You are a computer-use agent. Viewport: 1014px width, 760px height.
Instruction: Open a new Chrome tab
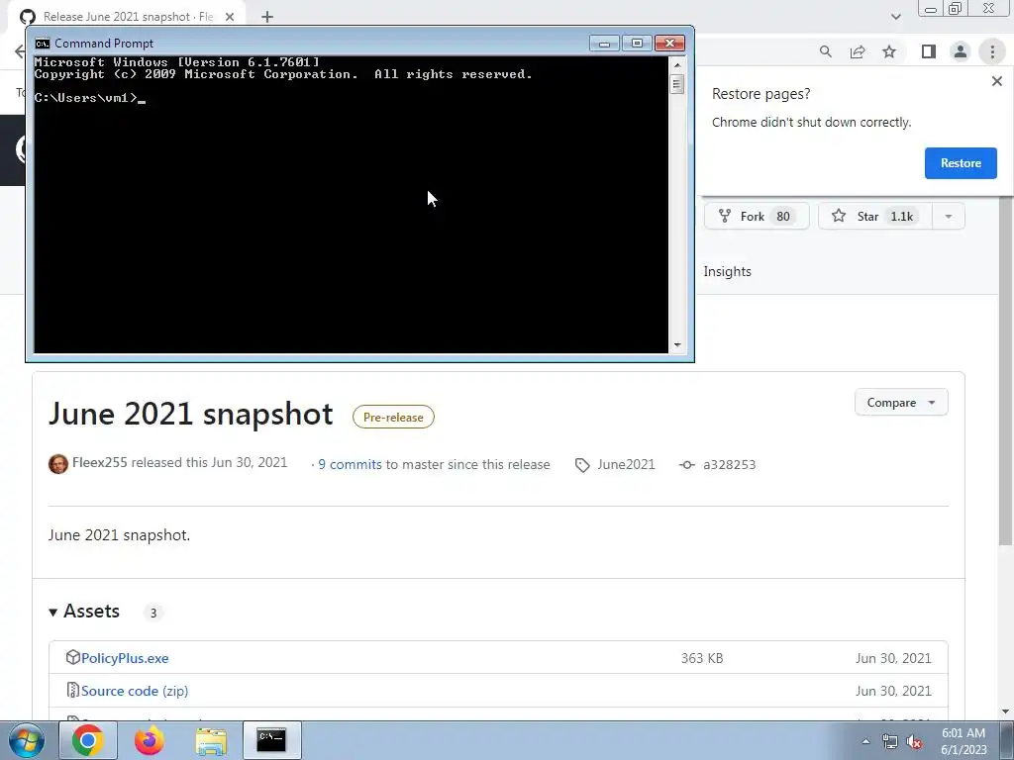pyautogui.click(x=267, y=17)
